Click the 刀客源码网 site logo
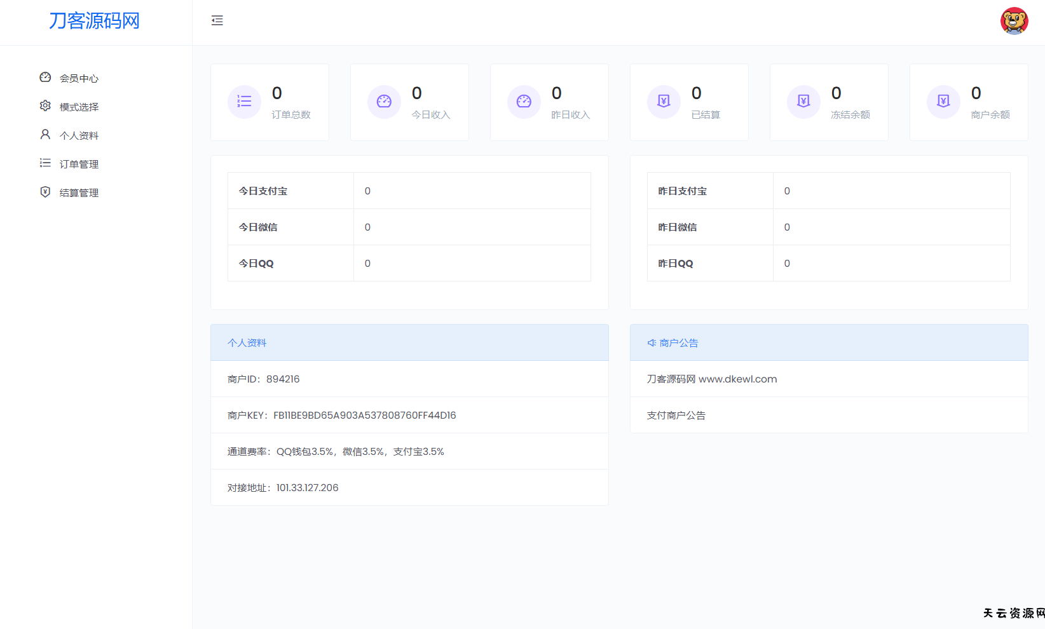The height and width of the screenshot is (629, 1045). 94,21
